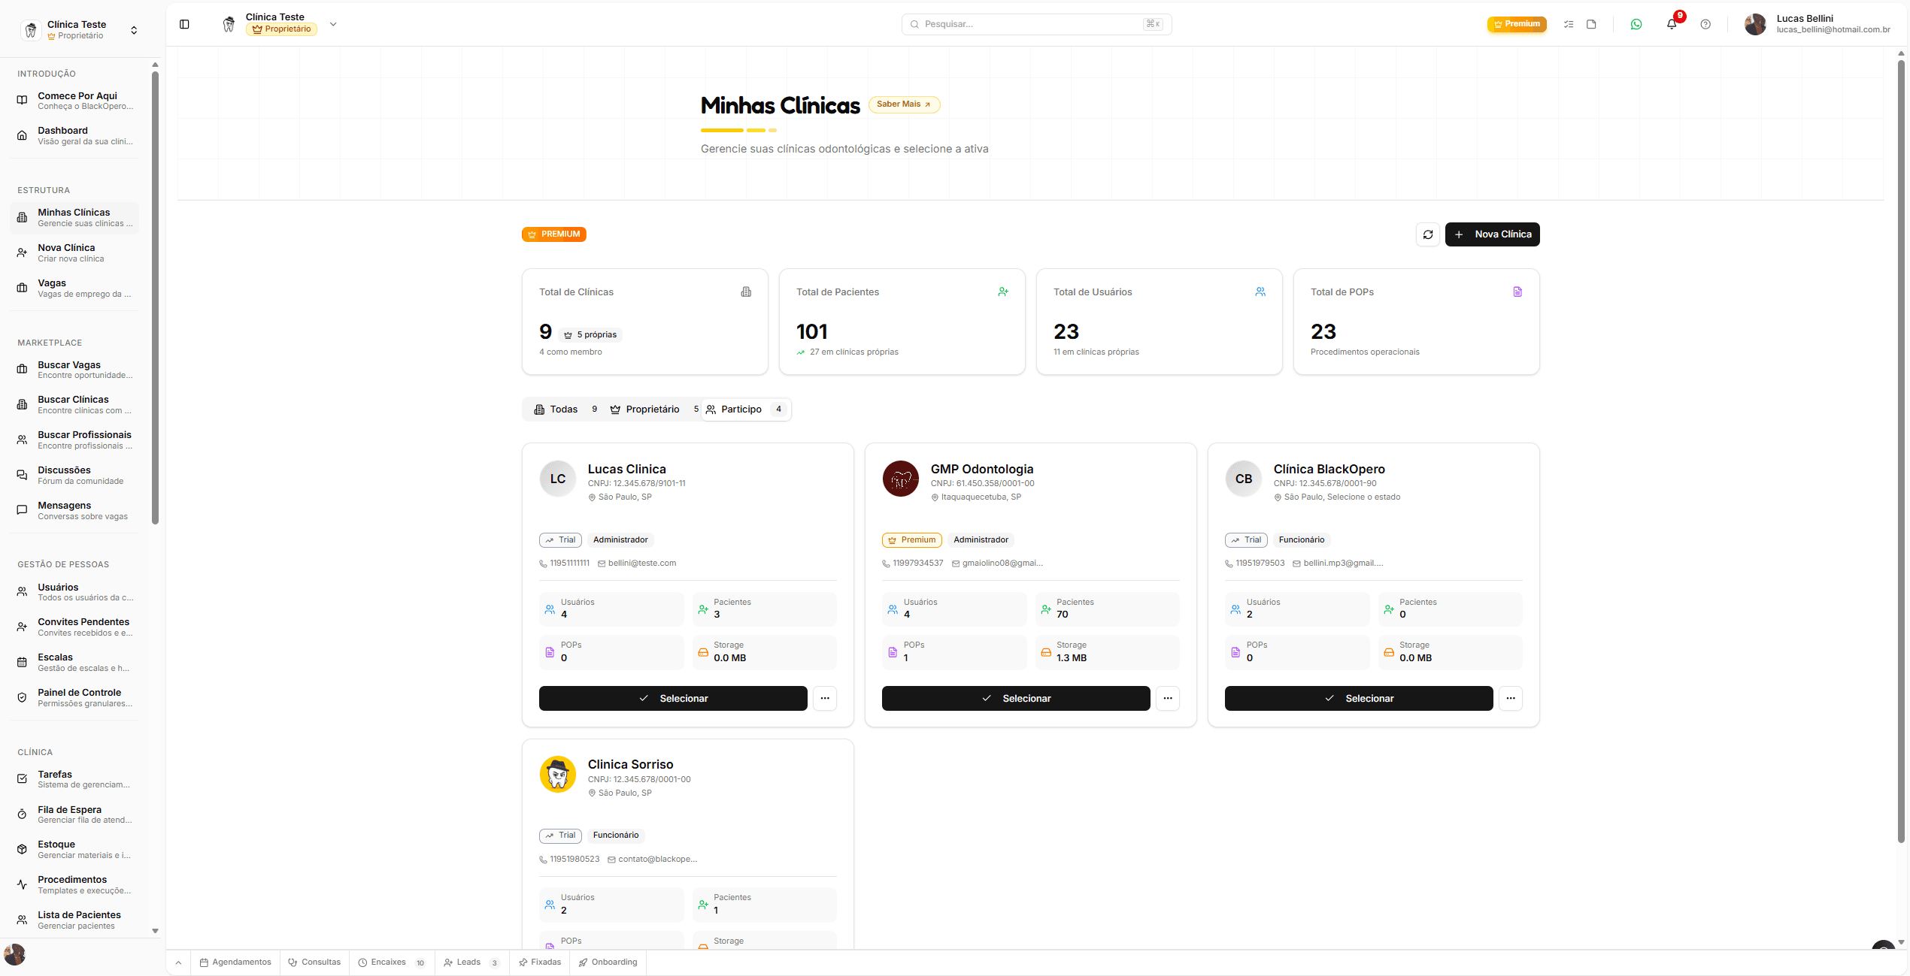Open the notes icon beside checklist

coord(1591,24)
